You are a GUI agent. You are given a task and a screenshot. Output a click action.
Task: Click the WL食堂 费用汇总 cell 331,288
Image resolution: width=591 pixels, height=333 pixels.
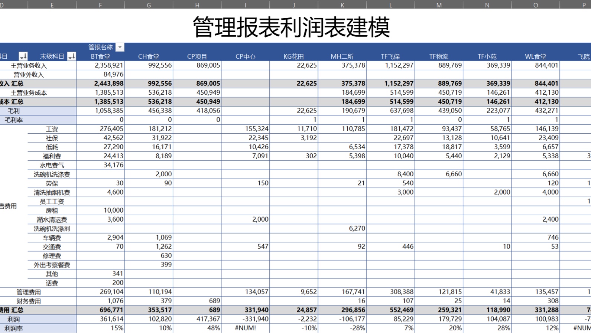pos(536,310)
